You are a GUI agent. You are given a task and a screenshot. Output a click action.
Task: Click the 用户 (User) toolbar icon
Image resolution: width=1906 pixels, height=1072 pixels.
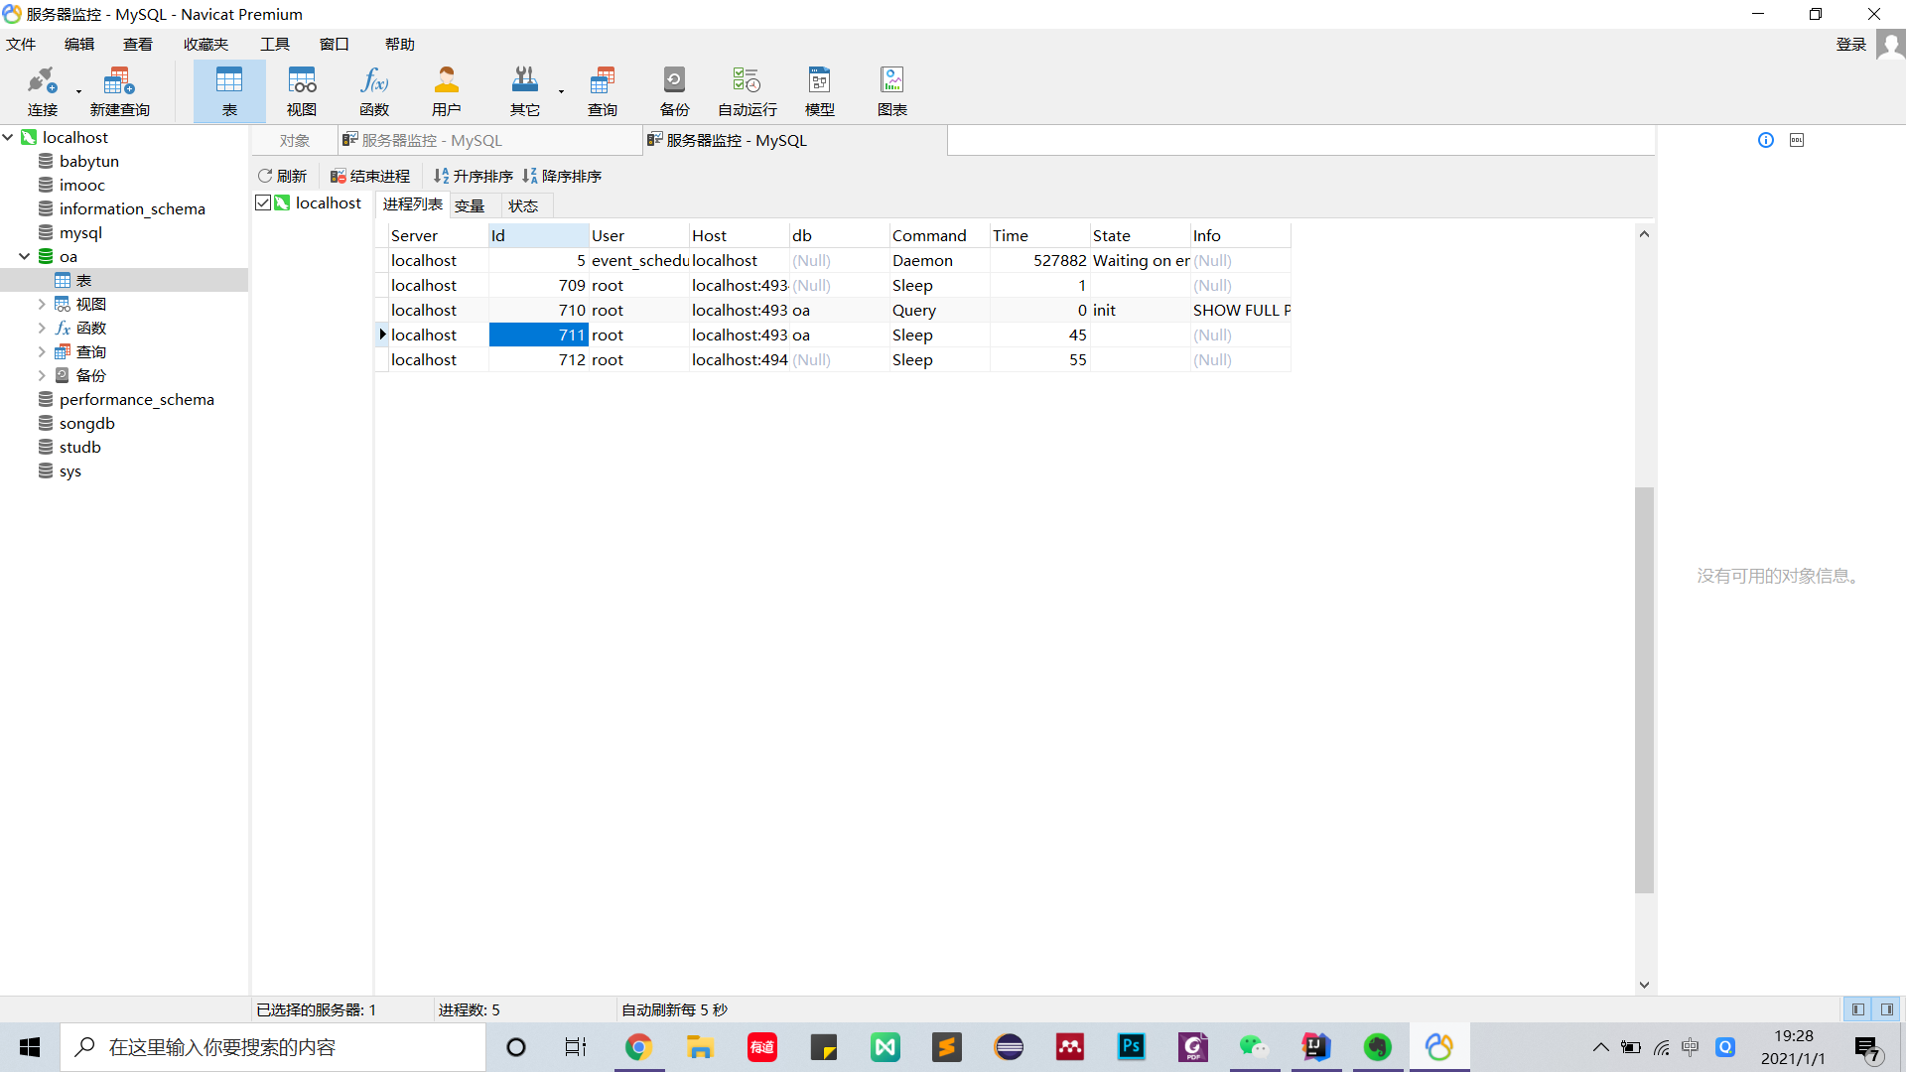click(x=446, y=90)
